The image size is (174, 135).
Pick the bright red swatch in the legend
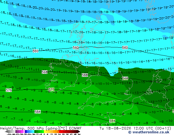point(60,131)
